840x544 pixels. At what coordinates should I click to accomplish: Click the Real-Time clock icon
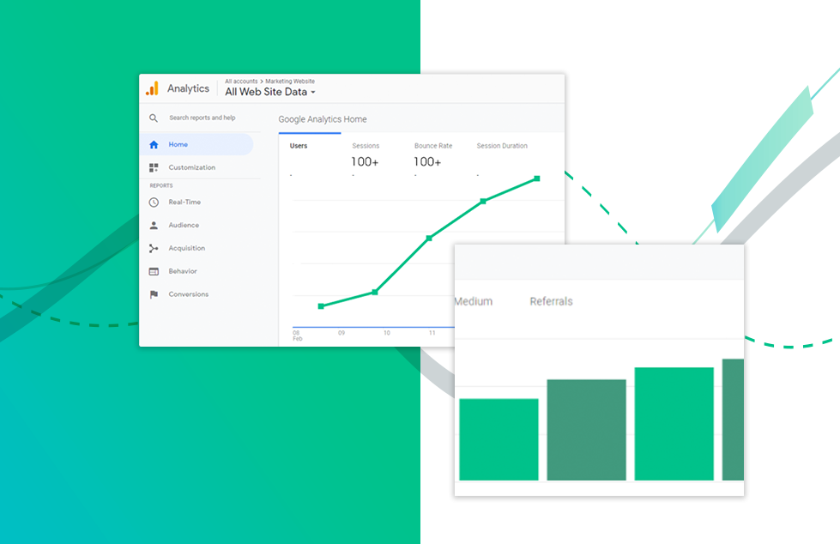[154, 202]
